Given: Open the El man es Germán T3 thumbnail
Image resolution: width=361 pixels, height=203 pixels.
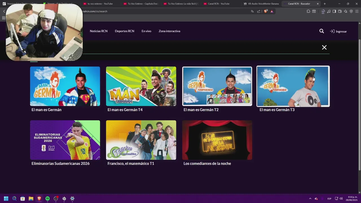Looking at the screenshot, I should point(293,86).
